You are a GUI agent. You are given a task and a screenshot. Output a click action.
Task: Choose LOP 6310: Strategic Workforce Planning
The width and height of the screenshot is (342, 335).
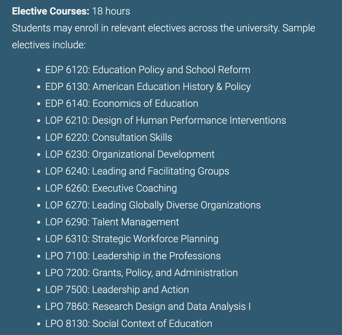pos(132,239)
